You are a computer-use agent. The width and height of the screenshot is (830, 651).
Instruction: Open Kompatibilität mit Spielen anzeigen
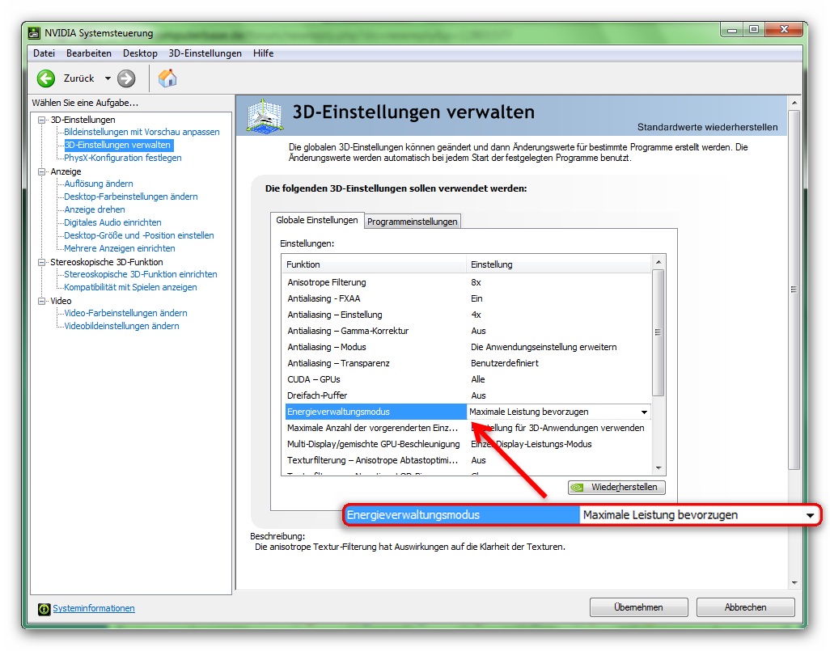[x=131, y=287]
